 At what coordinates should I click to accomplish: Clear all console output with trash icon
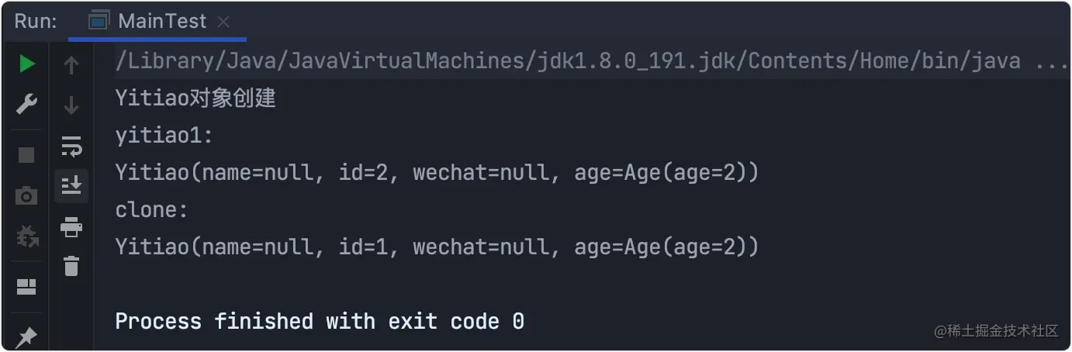(71, 266)
